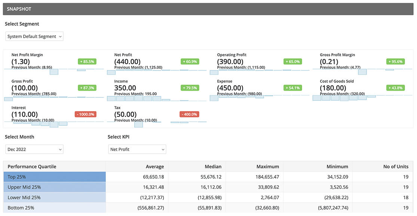Click the +95.6% Gross Profit Margin badge
The width and height of the screenshot is (417, 216).
click(395, 62)
